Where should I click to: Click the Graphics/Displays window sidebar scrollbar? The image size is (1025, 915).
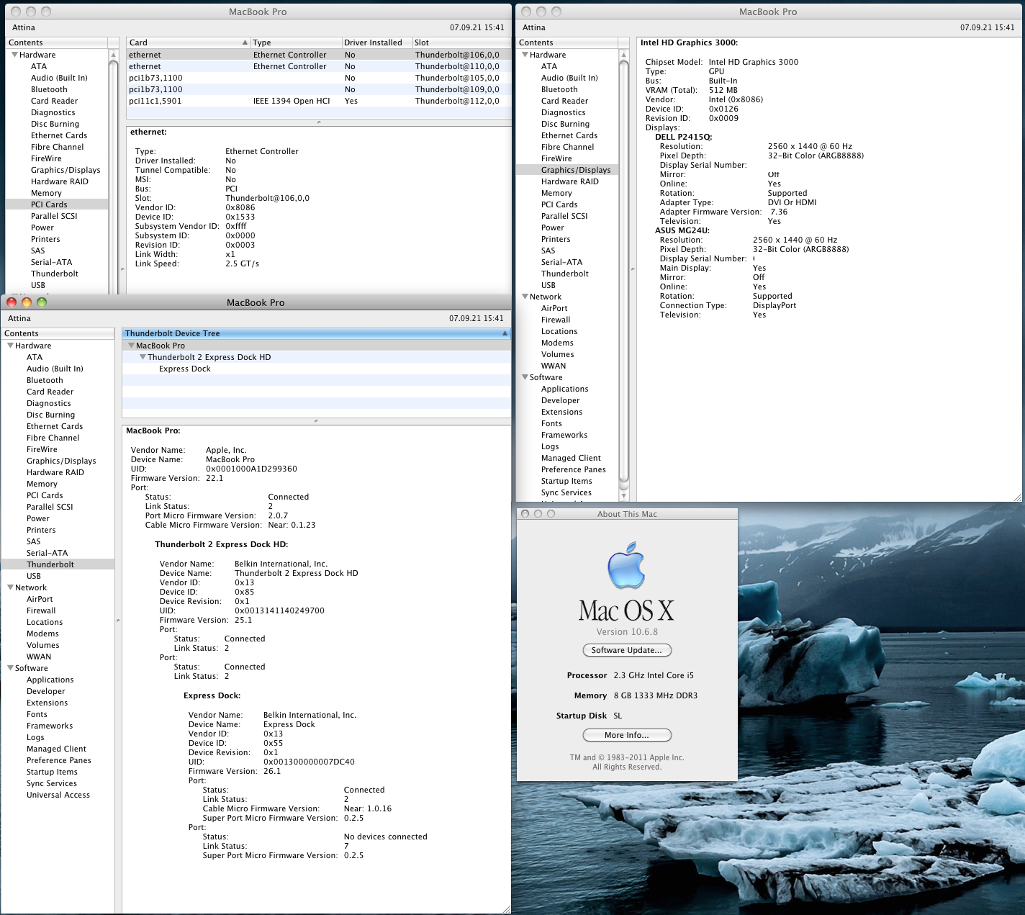623,271
